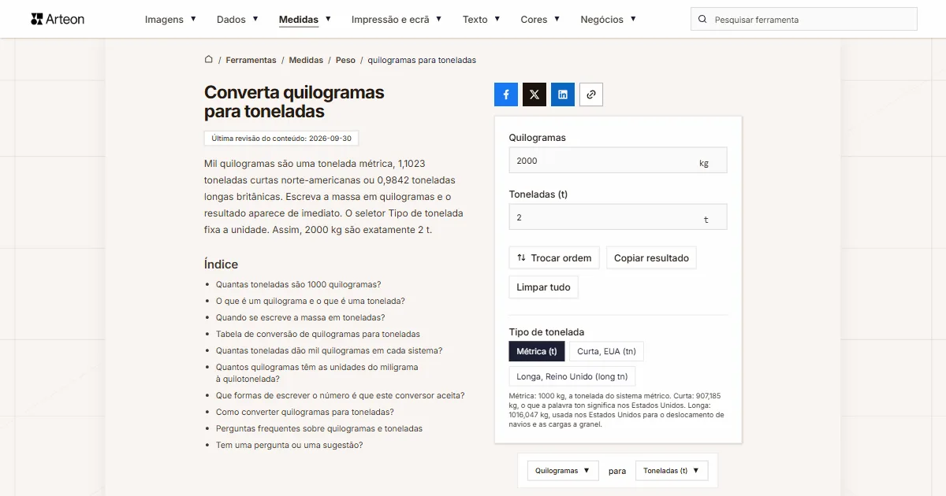Focus the Quilogramas input field
Viewport: 946px width, 496px height.
pos(618,161)
